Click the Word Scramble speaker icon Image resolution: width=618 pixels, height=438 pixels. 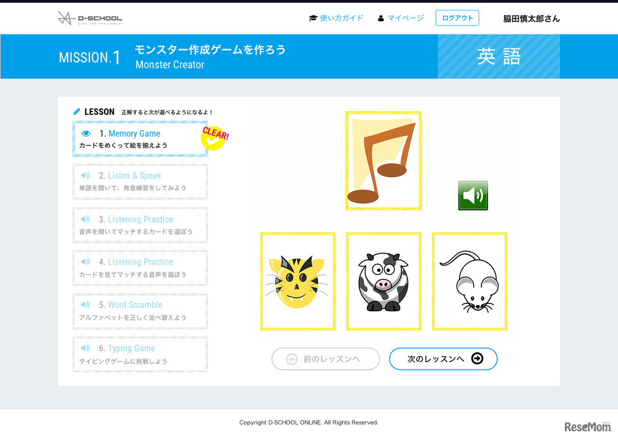pos(85,304)
